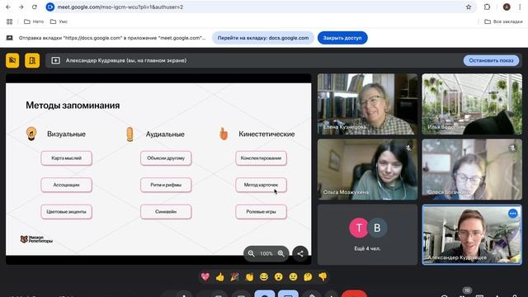Zoom in the presentation view

tap(281, 253)
